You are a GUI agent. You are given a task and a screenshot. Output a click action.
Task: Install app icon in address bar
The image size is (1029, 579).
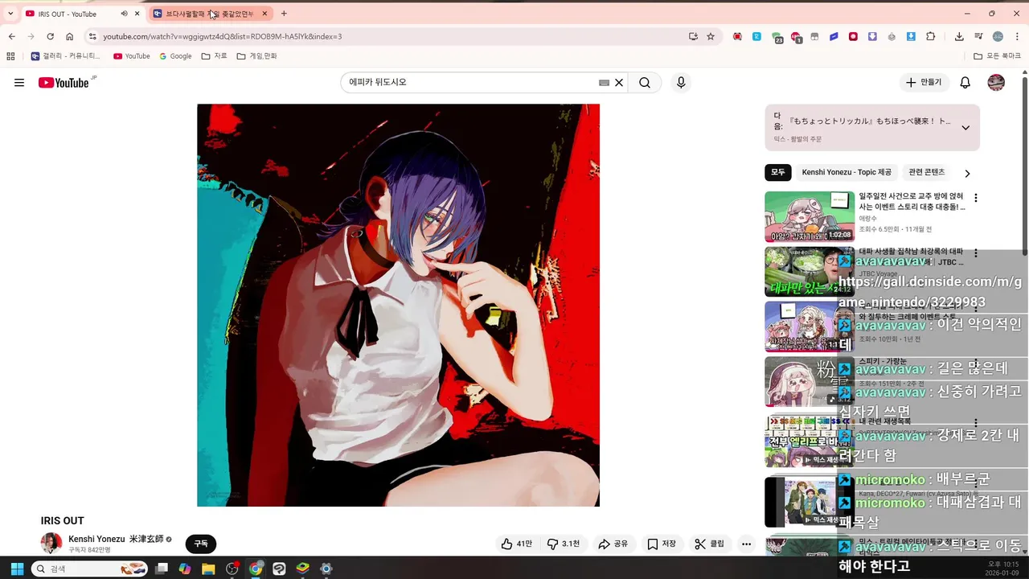693,36
